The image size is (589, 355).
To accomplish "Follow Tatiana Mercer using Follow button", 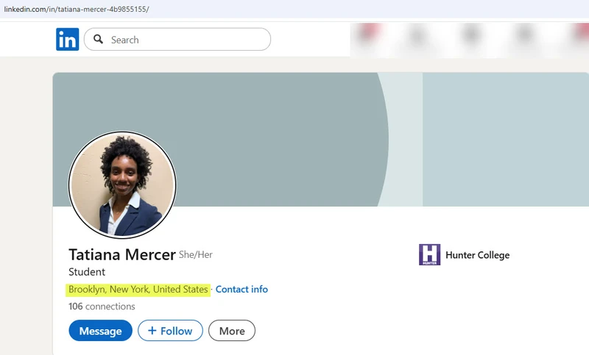I will (170, 331).
